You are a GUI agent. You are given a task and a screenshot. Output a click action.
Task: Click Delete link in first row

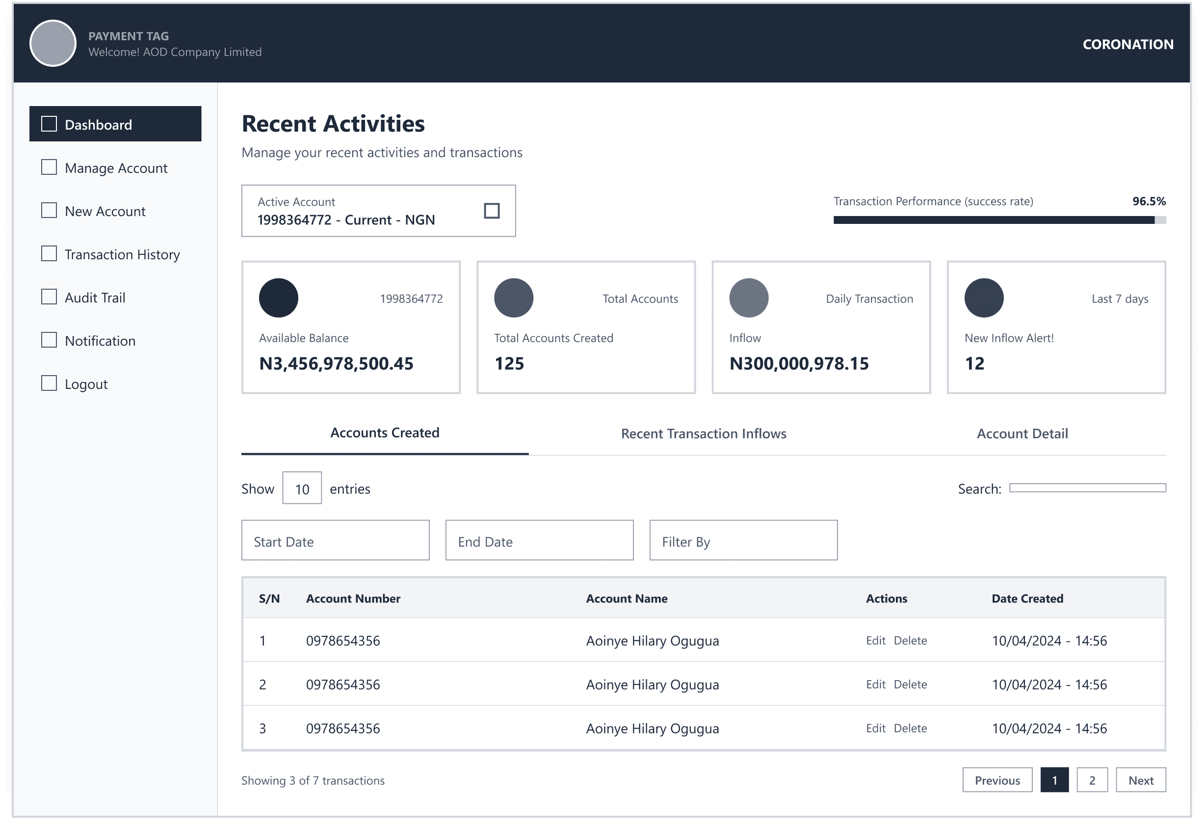coord(910,641)
